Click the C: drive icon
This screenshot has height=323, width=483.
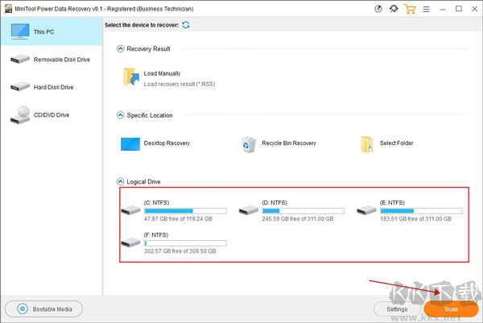pyautogui.click(x=130, y=210)
